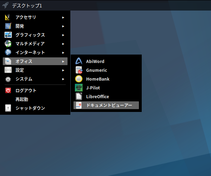Expand the 開発 submenu arrow
The image size is (211, 176).
[63, 26]
